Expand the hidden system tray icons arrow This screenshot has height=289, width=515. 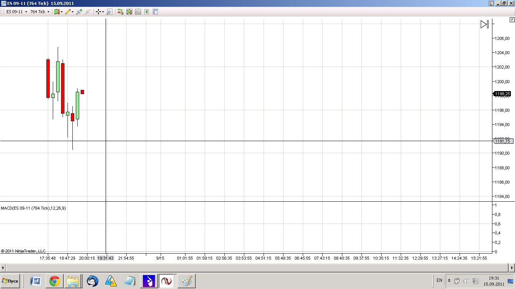(449, 281)
